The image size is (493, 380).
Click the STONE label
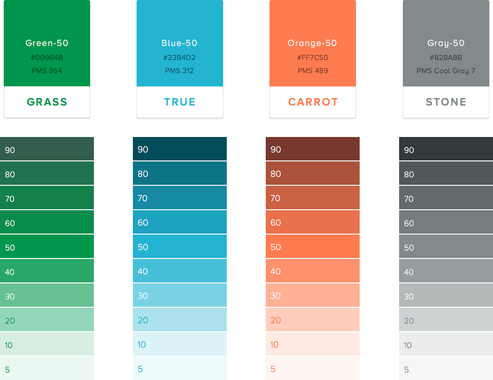(446, 102)
